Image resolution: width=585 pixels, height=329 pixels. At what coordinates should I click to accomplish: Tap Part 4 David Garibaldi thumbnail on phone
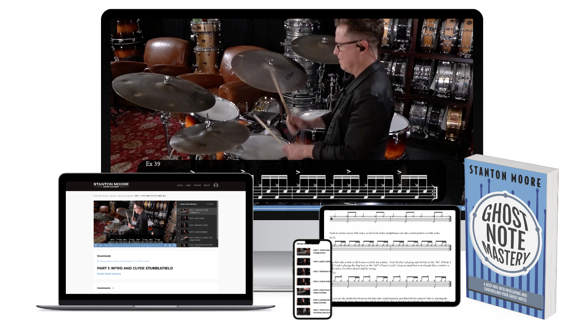click(x=303, y=282)
